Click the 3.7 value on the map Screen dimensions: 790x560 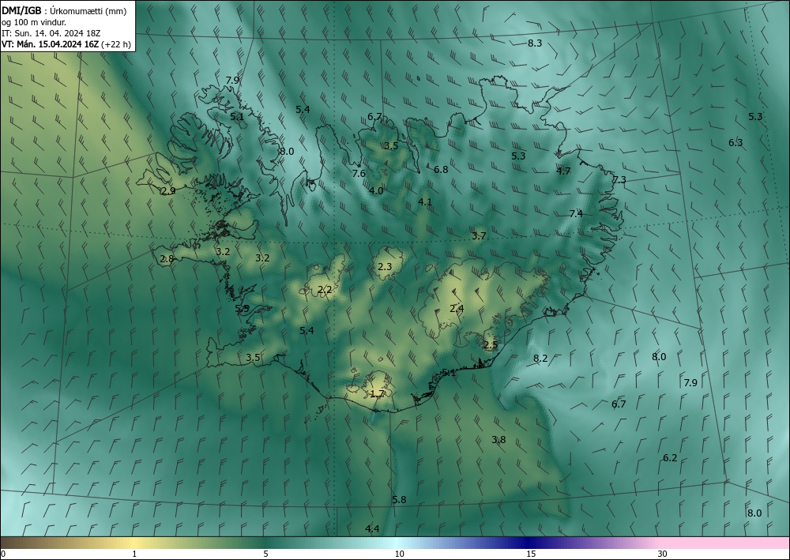[480, 235]
